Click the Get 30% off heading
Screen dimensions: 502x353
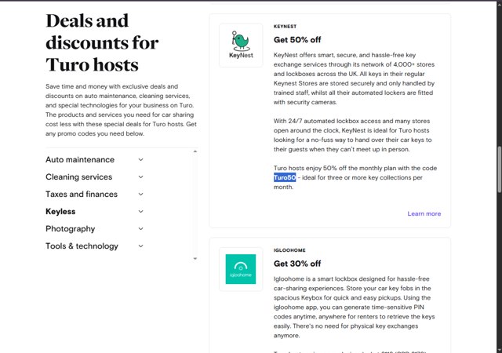coord(297,264)
